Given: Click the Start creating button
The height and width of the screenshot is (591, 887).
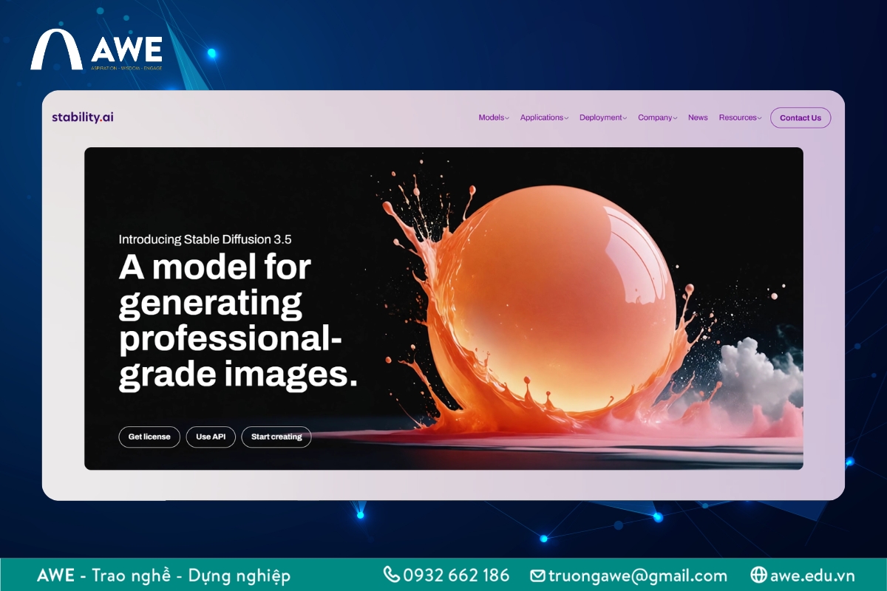Looking at the screenshot, I should (x=276, y=437).
